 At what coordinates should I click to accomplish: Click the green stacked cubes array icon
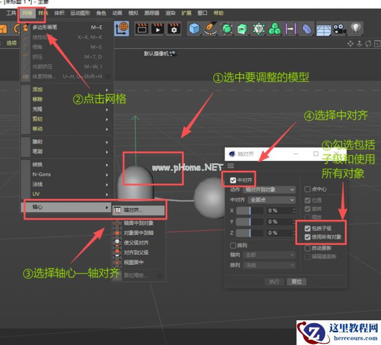click(275, 29)
